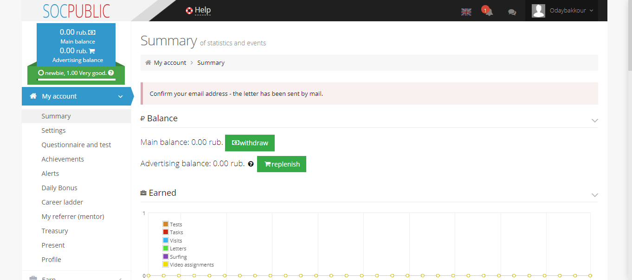Click the newbie status circle icon

point(41,73)
